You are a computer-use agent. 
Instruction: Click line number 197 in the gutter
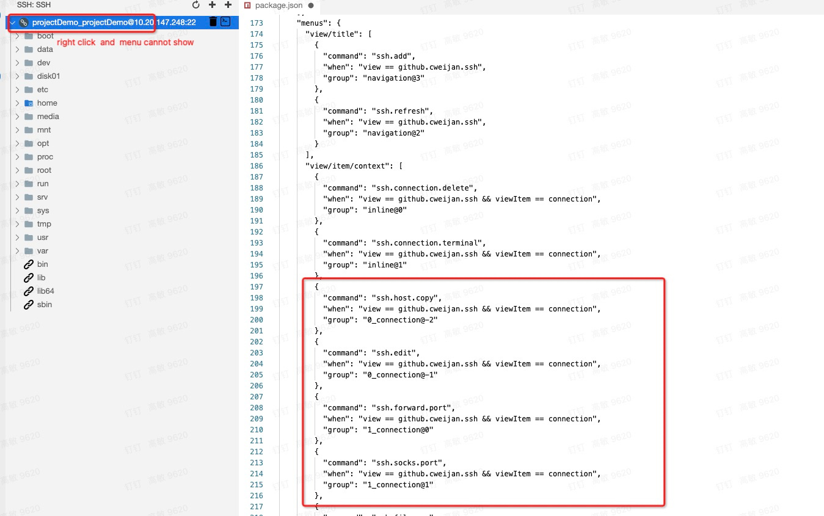[257, 287]
